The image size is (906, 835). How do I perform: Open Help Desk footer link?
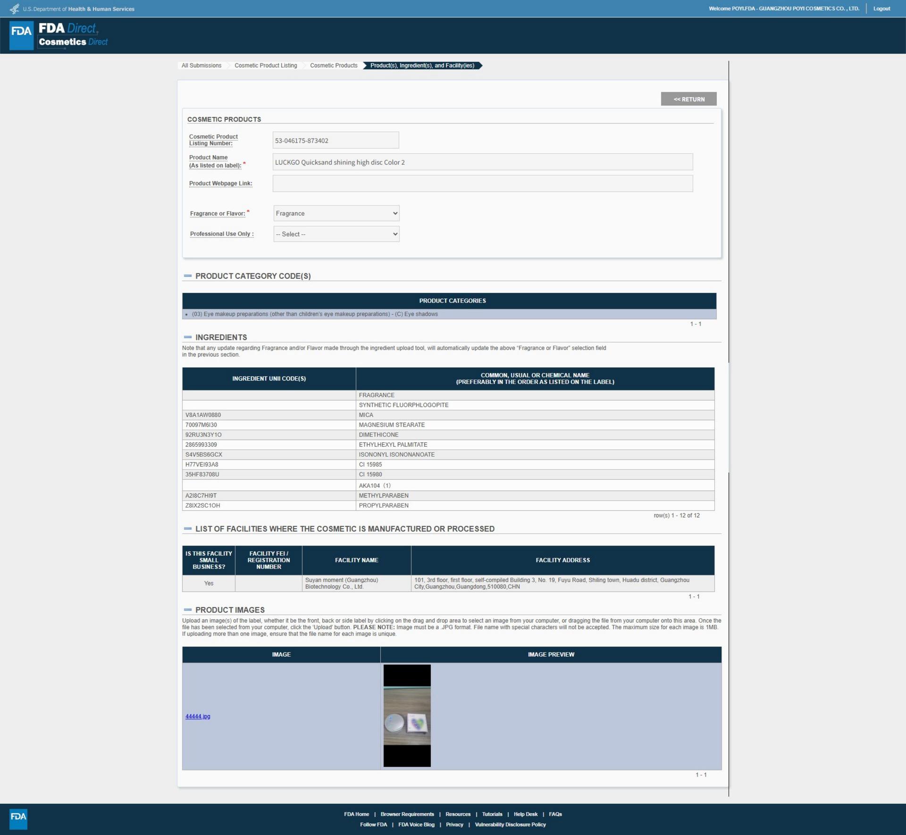525,814
